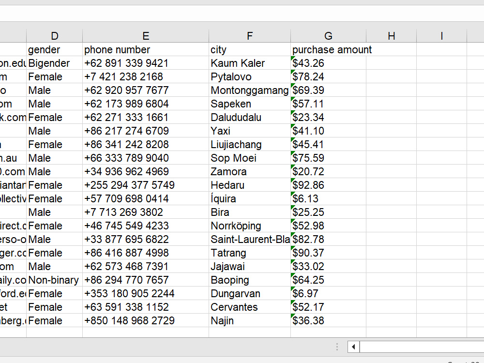Select column G header
484x363 pixels.
pos(329,36)
